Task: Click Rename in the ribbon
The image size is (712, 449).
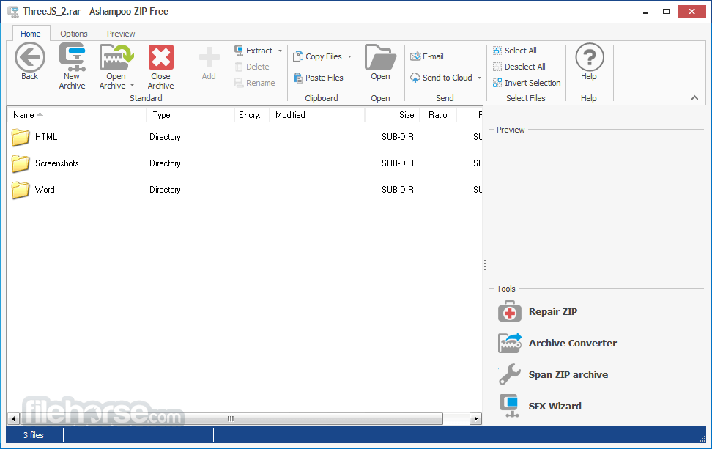Action: (x=255, y=83)
